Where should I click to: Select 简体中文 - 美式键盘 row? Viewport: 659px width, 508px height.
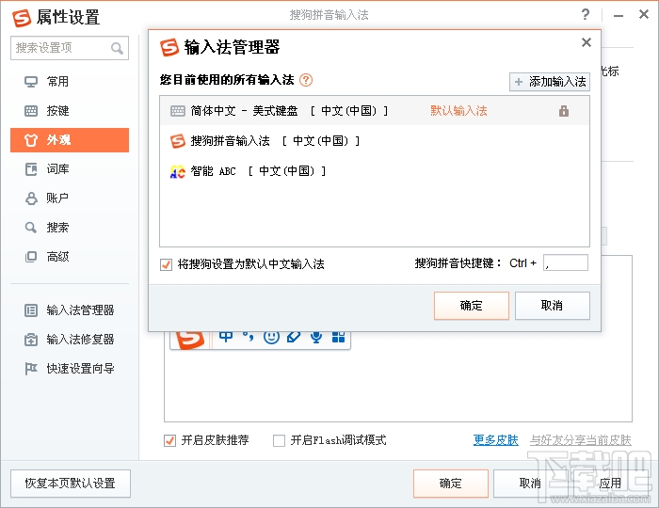tap(375, 111)
